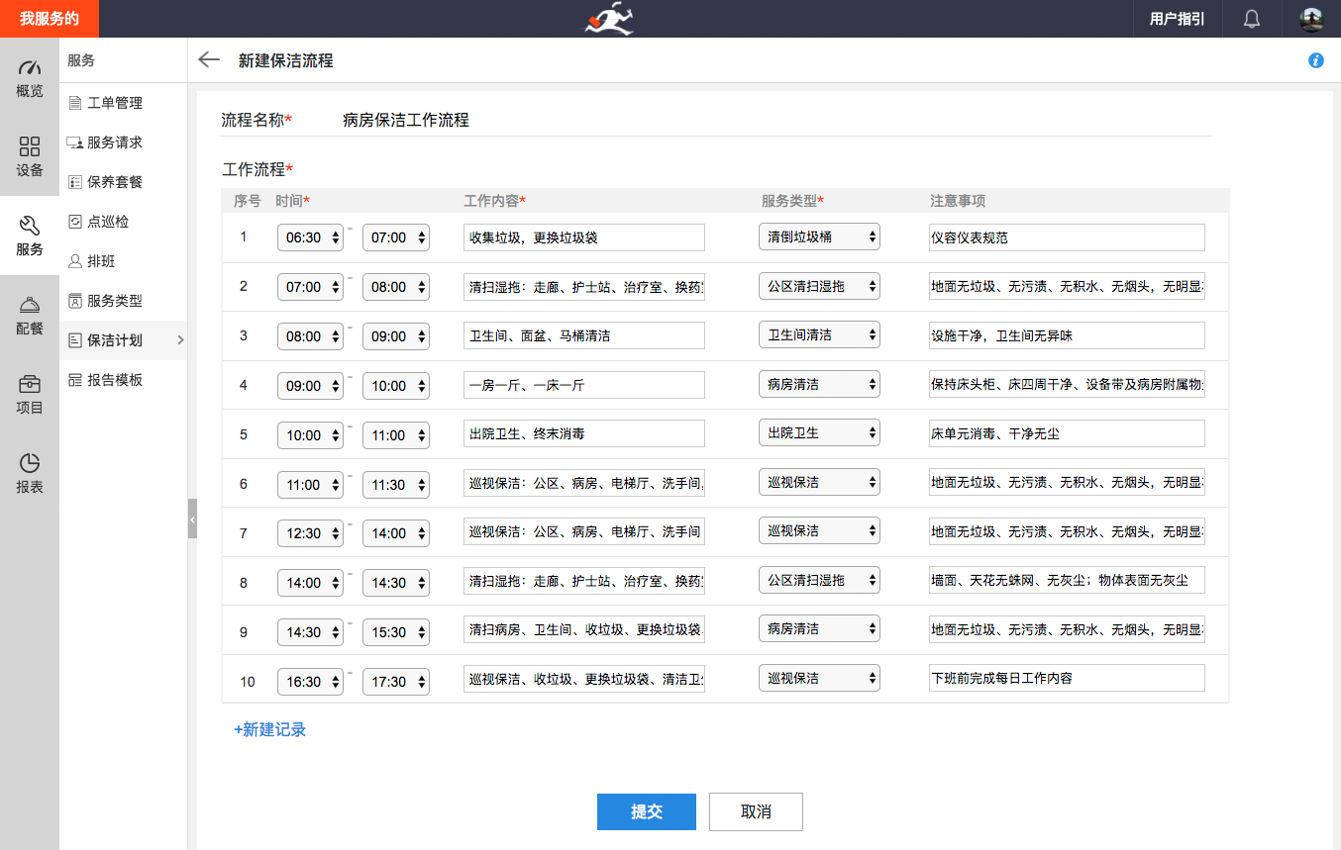The width and height of the screenshot is (1341, 850).
Task: Open 保养套餐 in the sidebar
Action: coord(115,182)
